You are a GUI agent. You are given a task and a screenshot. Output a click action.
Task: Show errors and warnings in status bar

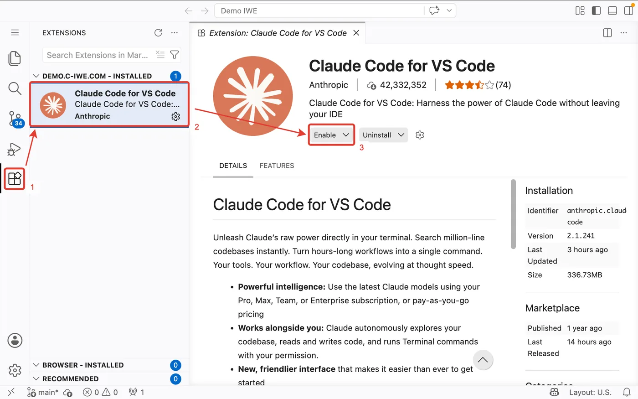(100, 392)
